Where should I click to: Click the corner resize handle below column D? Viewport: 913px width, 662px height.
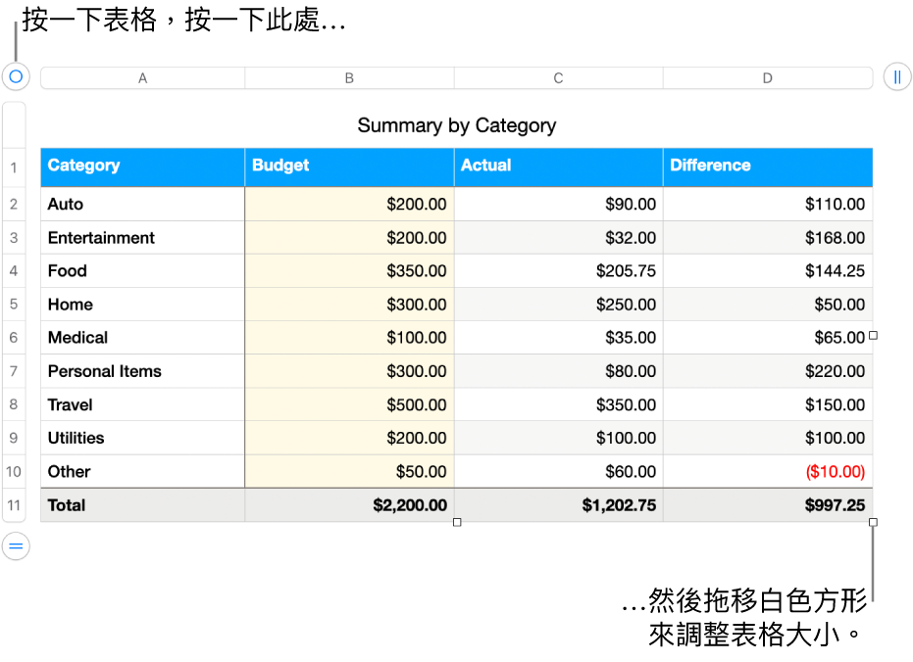pos(872,524)
